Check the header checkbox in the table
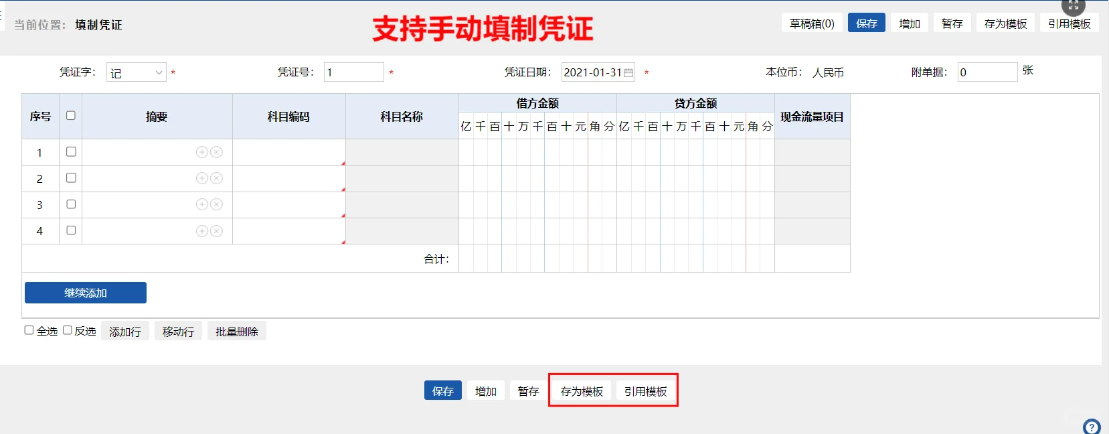This screenshot has height=434, width=1109. (x=71, y=116)
